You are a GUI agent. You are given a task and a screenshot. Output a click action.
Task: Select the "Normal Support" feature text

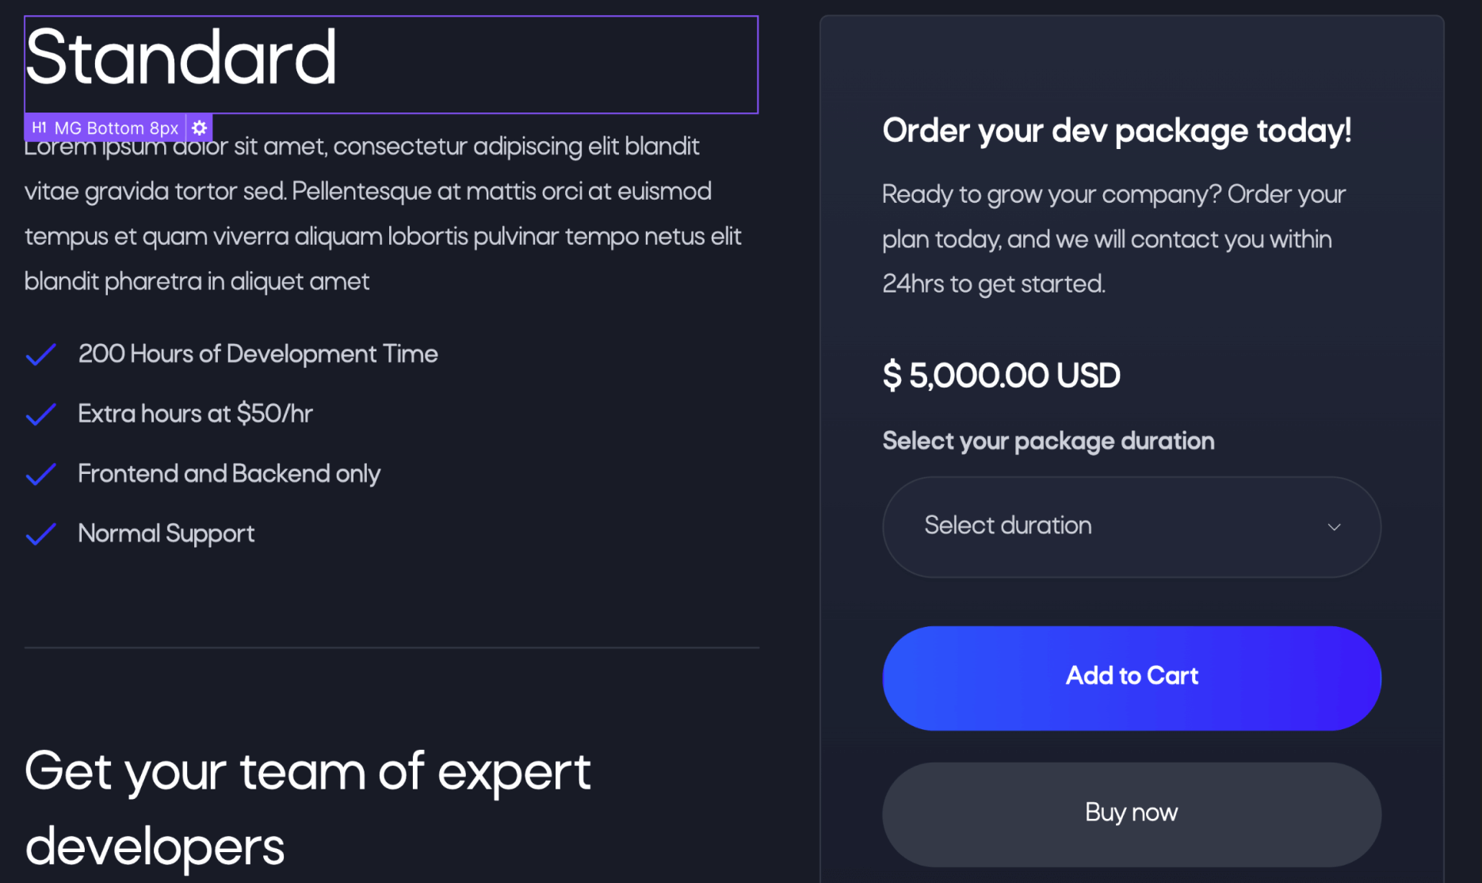tap(166, 533)
